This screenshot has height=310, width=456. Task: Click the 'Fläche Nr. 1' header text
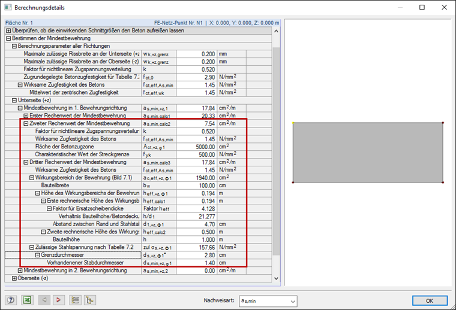tap(19, 23)
